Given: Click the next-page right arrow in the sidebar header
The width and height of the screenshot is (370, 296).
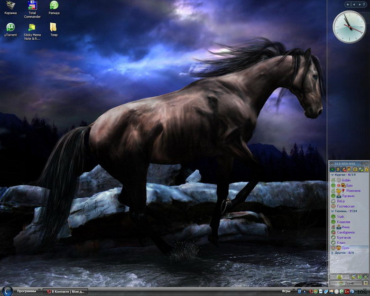Looking at the screenshot, I should tap(359, 4).
